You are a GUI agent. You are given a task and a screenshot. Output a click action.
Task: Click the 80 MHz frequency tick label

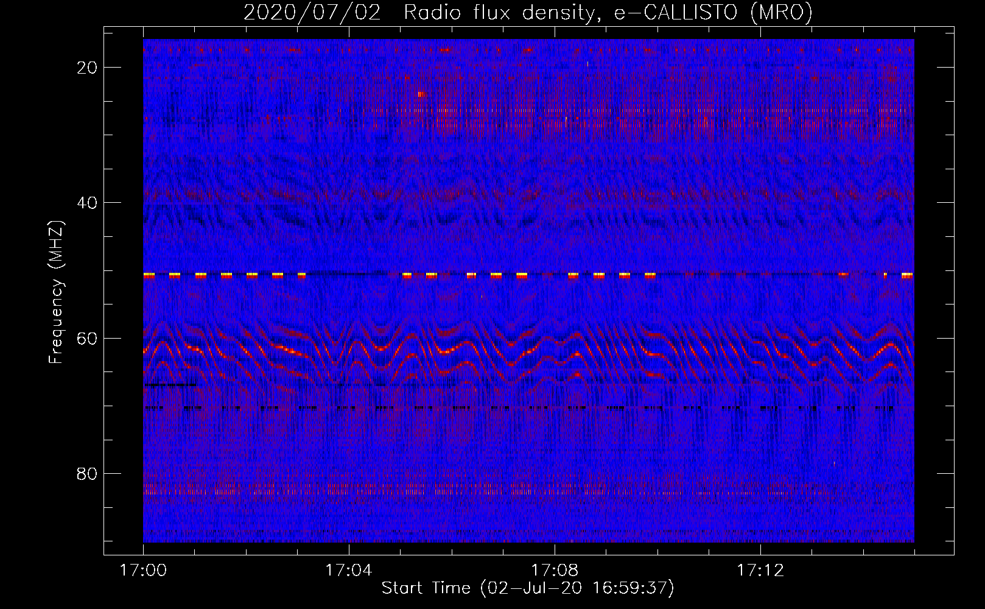[x=88, y=473]
